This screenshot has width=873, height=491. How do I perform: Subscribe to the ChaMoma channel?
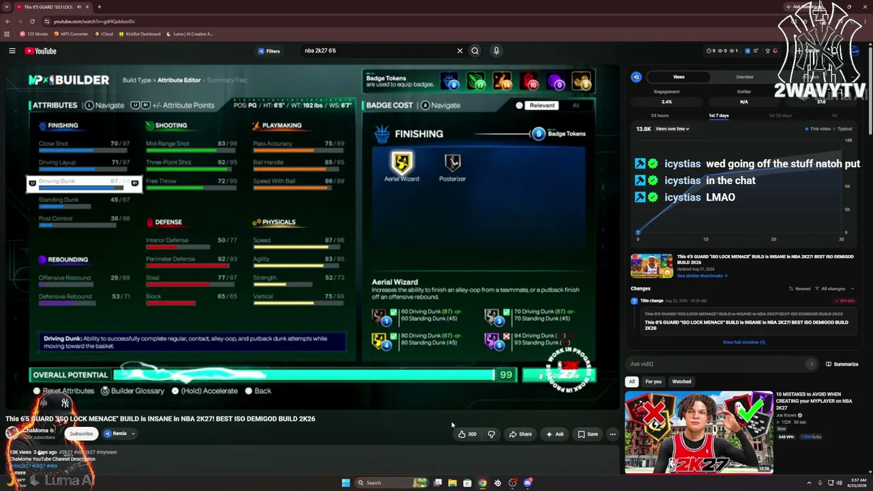click(80, 434)
